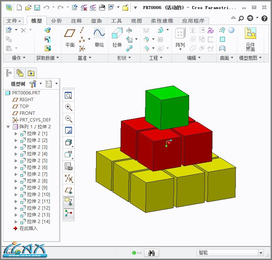Click the Regenerate icon in quick access bar
This screenshot has width=272, height=260.
click(75, 8)
